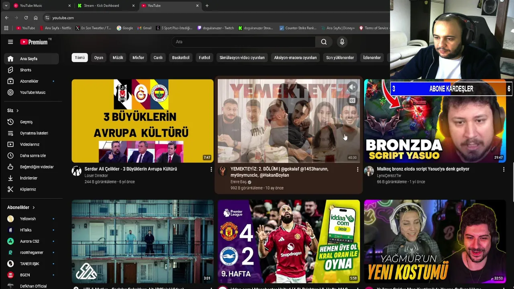Open BGEN channel subscription

31,275
